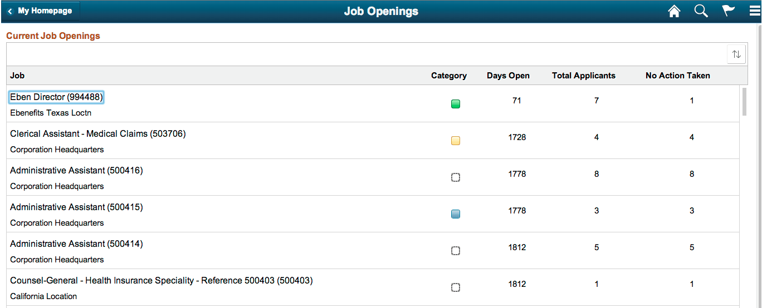The image size is (762, 308).
Task: Click Total Applicants 7 for Eben Director
Action: point(597,101)
